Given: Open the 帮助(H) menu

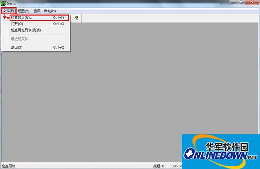Looking at the screenshot, I should point(50,11).
